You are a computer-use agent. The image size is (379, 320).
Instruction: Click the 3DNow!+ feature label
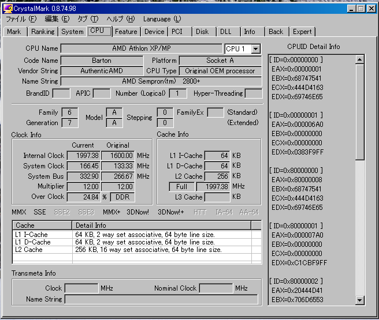pos(171,212)
